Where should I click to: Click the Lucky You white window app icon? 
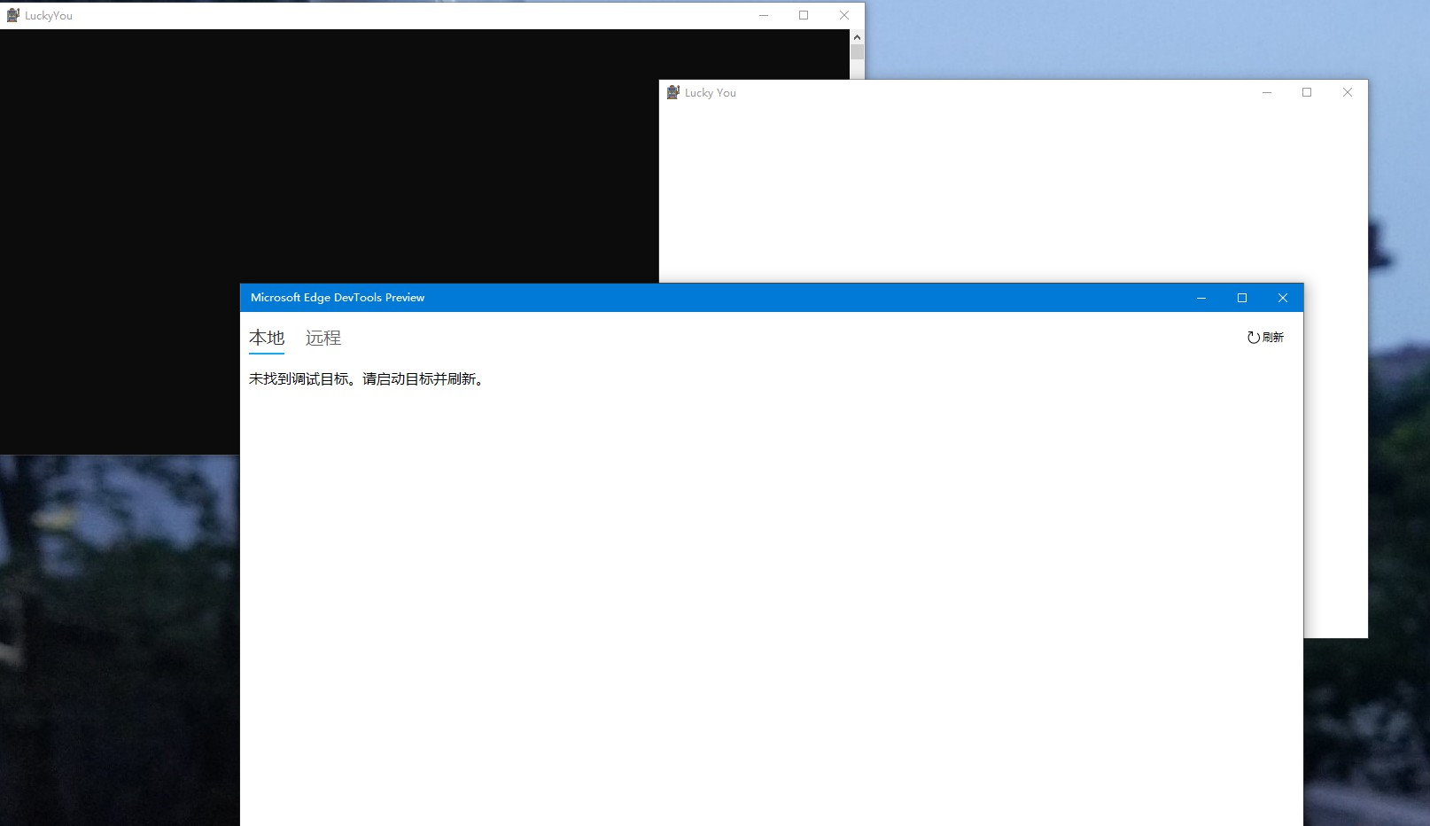pyautogui.click(x=673, y=92)
